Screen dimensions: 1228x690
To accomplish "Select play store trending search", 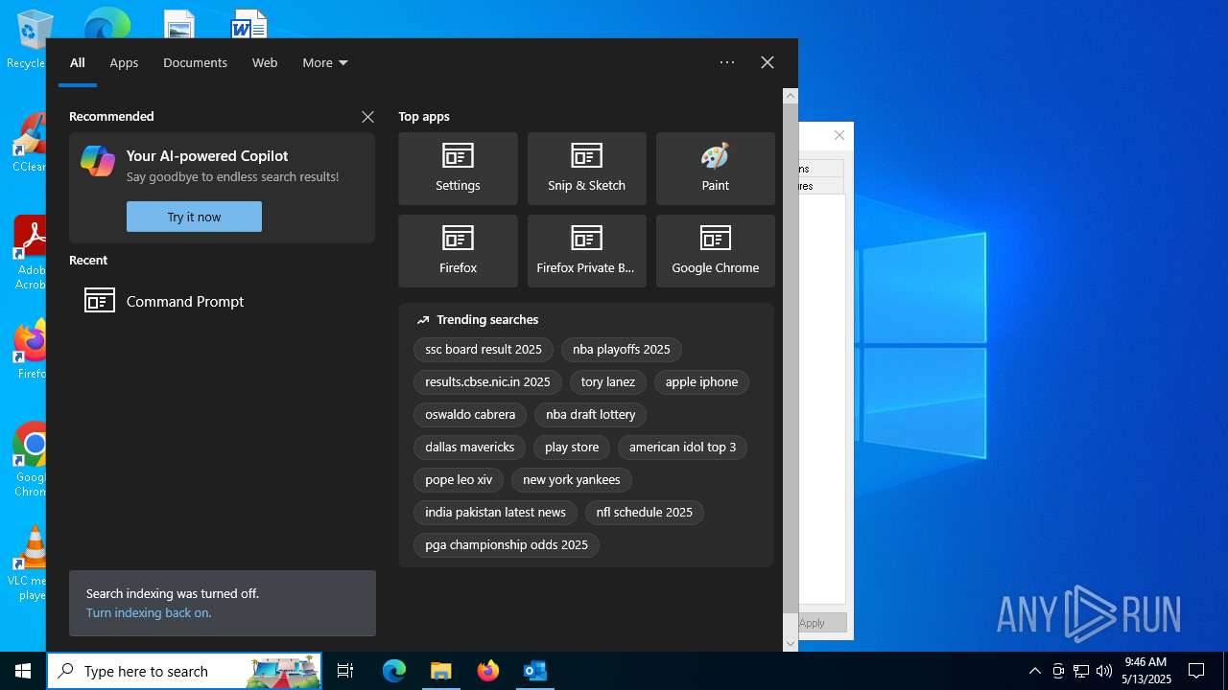I will 572,447.
